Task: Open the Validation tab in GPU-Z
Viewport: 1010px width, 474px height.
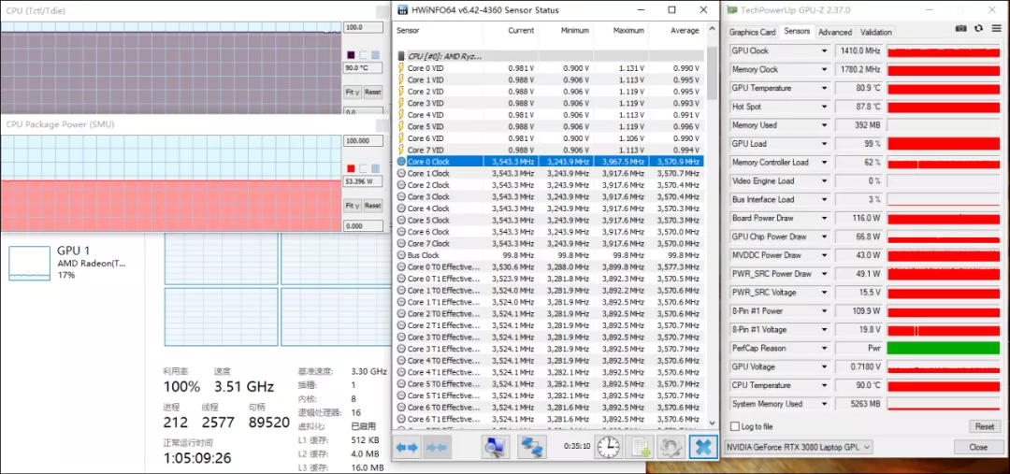Action: [876, 32]
